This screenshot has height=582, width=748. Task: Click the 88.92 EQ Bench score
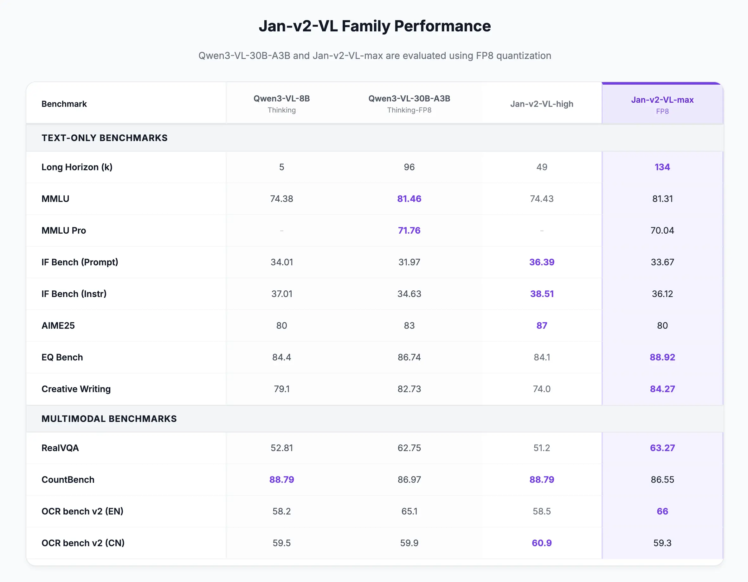(x=662, y=357)
